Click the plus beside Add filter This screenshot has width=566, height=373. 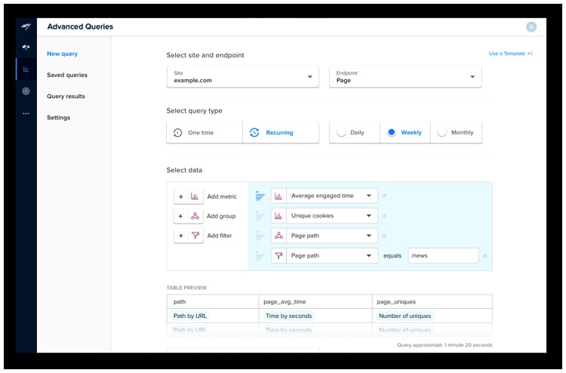pos(181,236)
